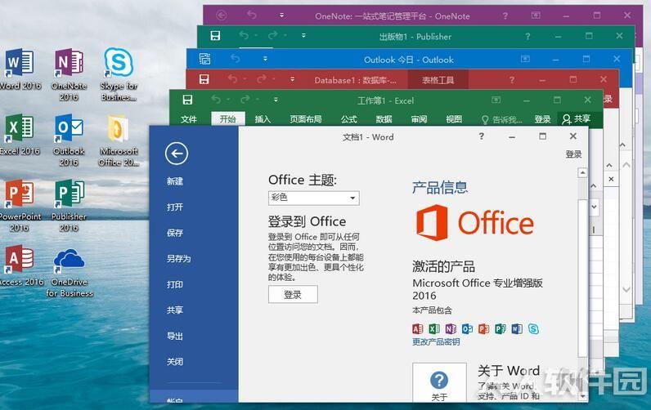Click the help question mark in Word window
Screen dimensions: 651x410
coord(481,136)
